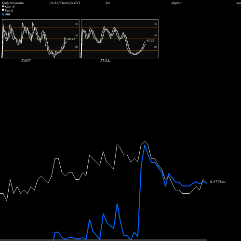
Task: Click the '0.27Close' price label
Action: coord(218,182)
